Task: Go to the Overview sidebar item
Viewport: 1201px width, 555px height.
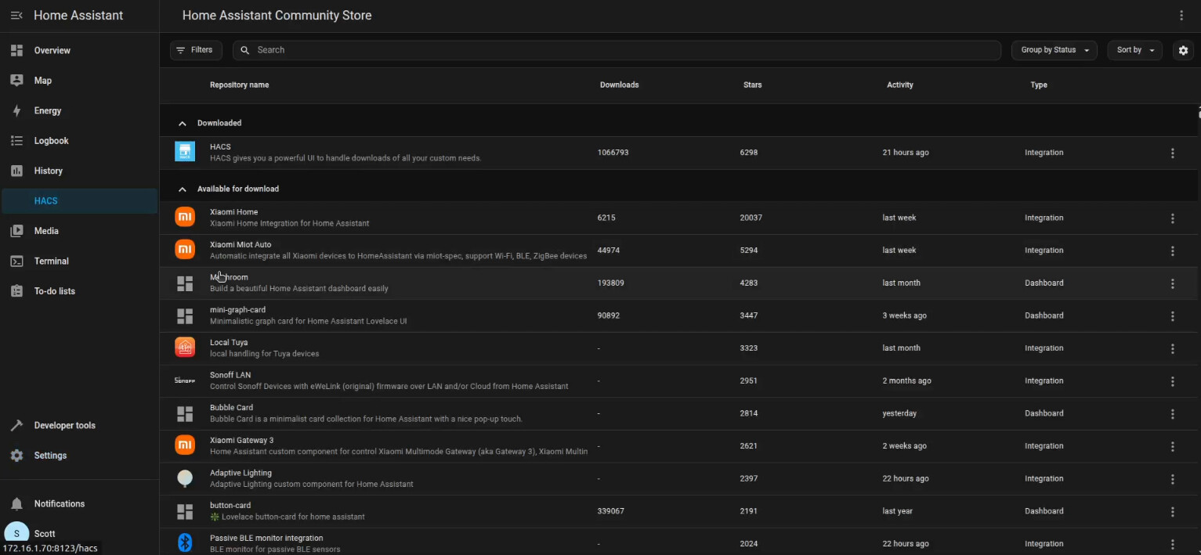Action: pyautogui.click(x=79, y=51)
